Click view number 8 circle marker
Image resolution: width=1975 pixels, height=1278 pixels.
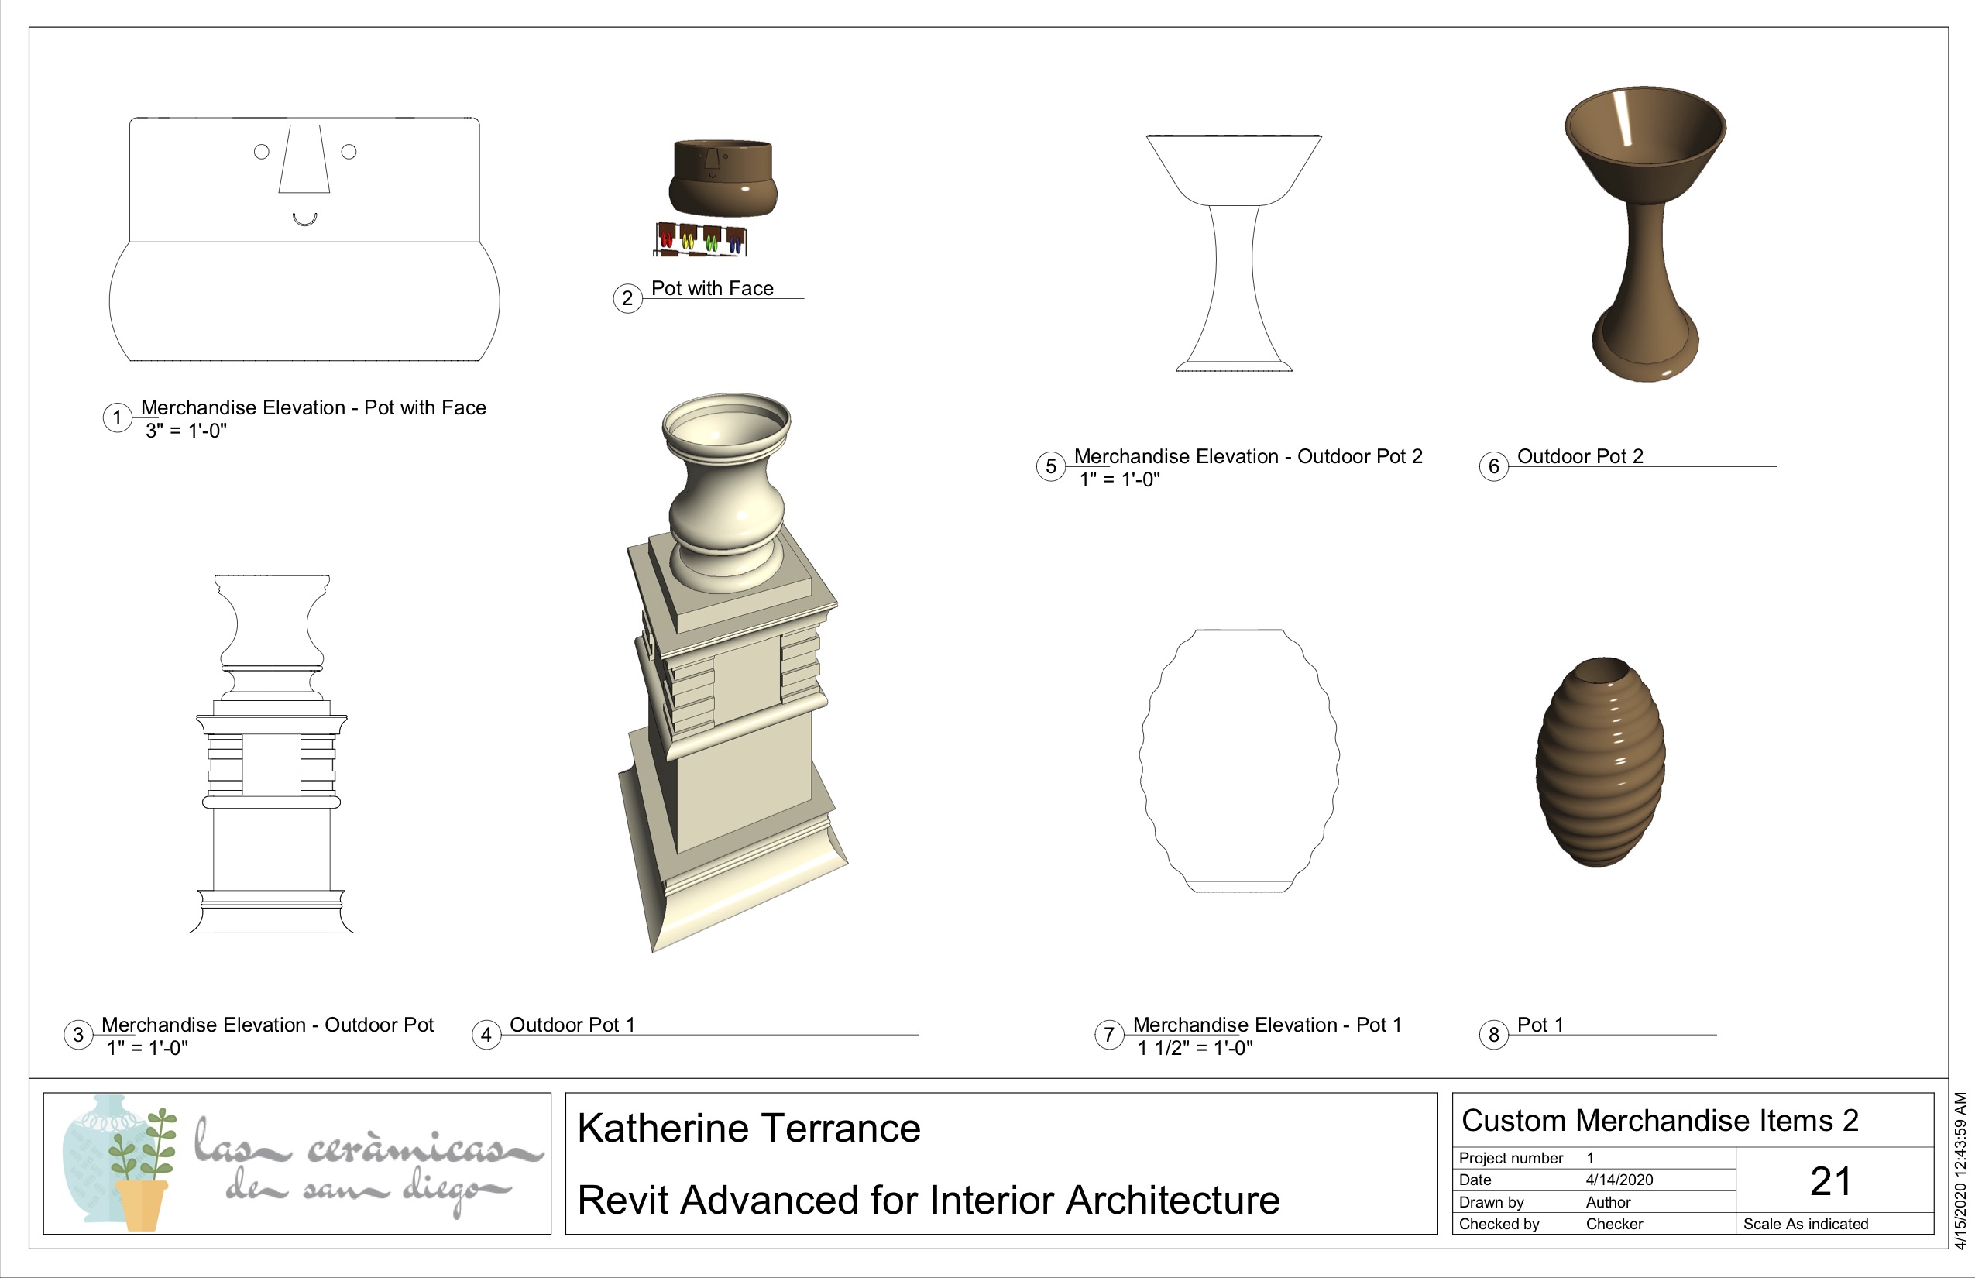(1494, 1035)
